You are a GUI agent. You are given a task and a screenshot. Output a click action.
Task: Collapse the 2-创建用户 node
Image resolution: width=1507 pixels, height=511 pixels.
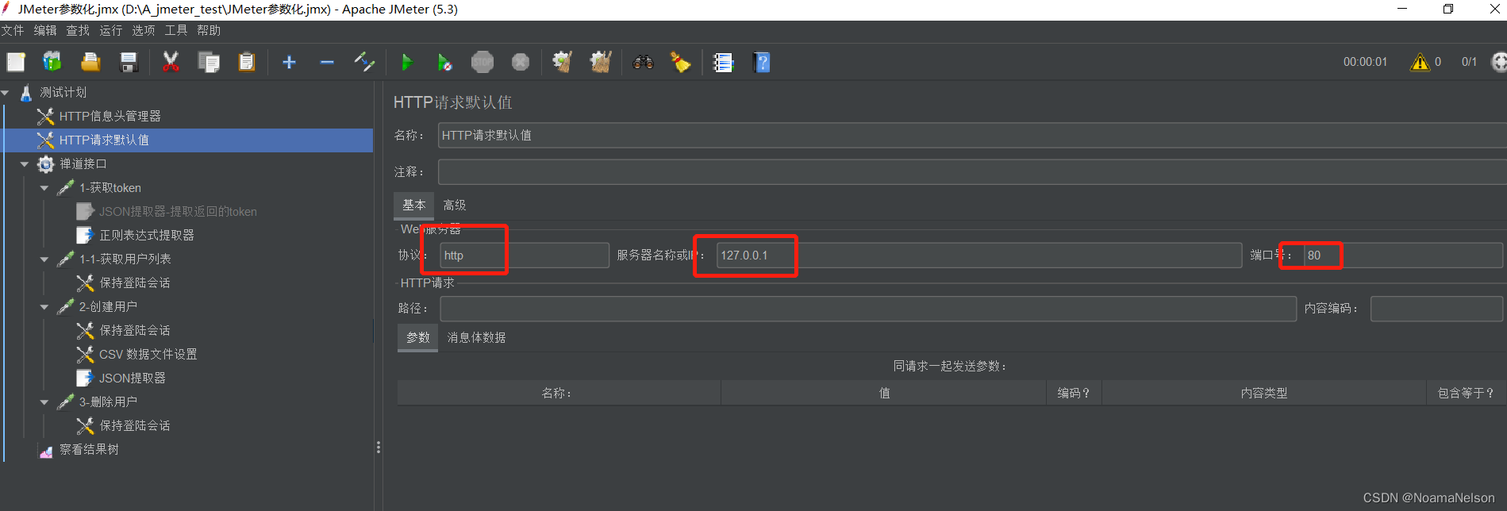[44, 307]
